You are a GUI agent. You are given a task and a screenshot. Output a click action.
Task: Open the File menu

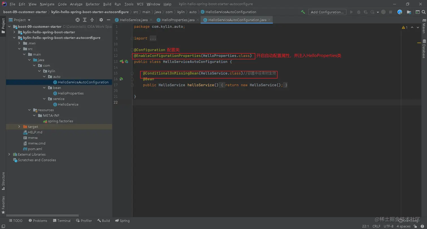[12, 4]
